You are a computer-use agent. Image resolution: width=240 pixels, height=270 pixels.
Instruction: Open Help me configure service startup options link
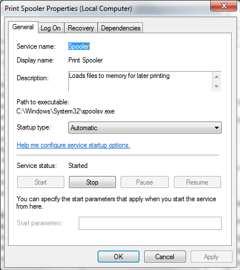pyautogui.click(x=73, y=145)
